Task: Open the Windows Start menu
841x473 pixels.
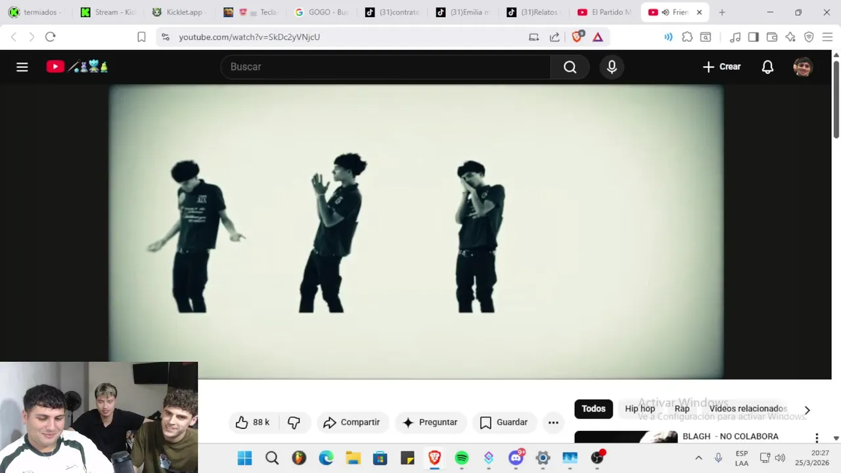Action: [x=244, y=458]
